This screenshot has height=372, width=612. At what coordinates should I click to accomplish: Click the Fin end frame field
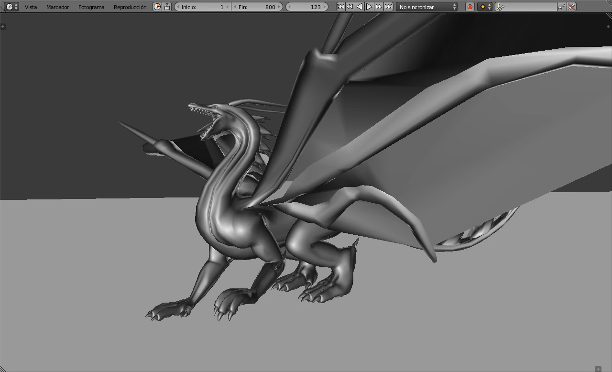tap(257, 7)
